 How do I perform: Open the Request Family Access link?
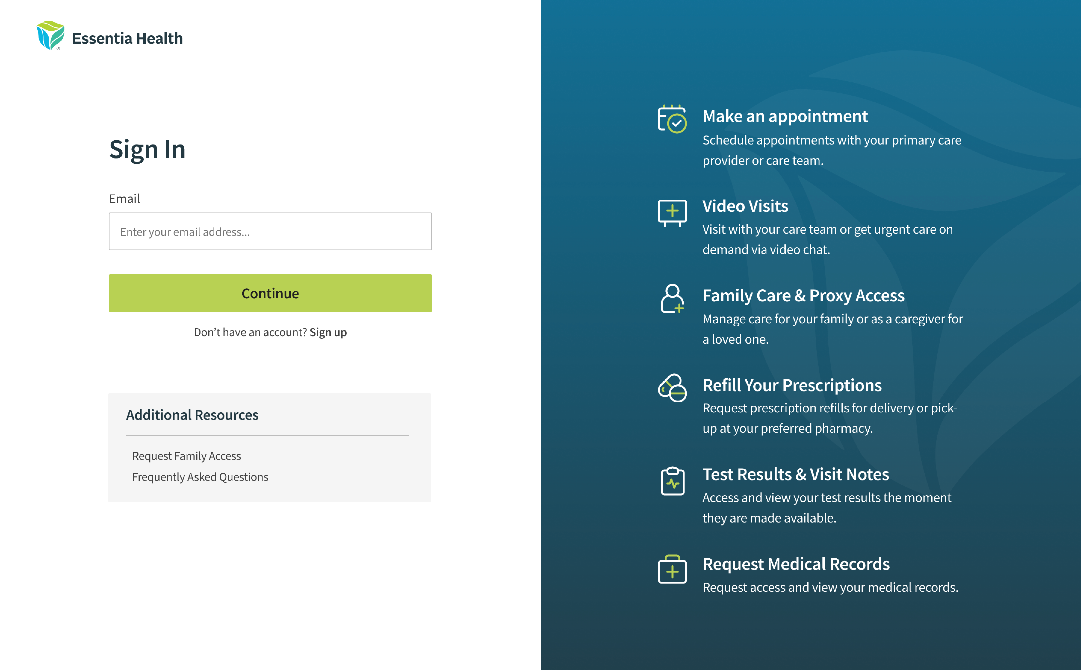[x=187, y=456]
